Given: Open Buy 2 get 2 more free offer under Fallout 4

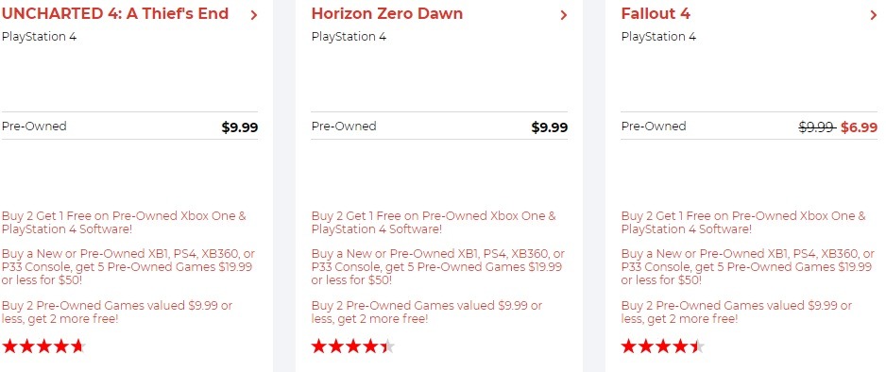Looking at the screenshot, I should [x=736, y=313].
